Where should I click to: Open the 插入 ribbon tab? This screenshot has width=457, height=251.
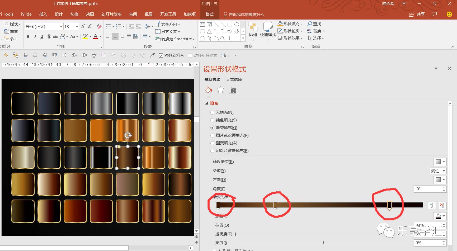click(43, 14)
